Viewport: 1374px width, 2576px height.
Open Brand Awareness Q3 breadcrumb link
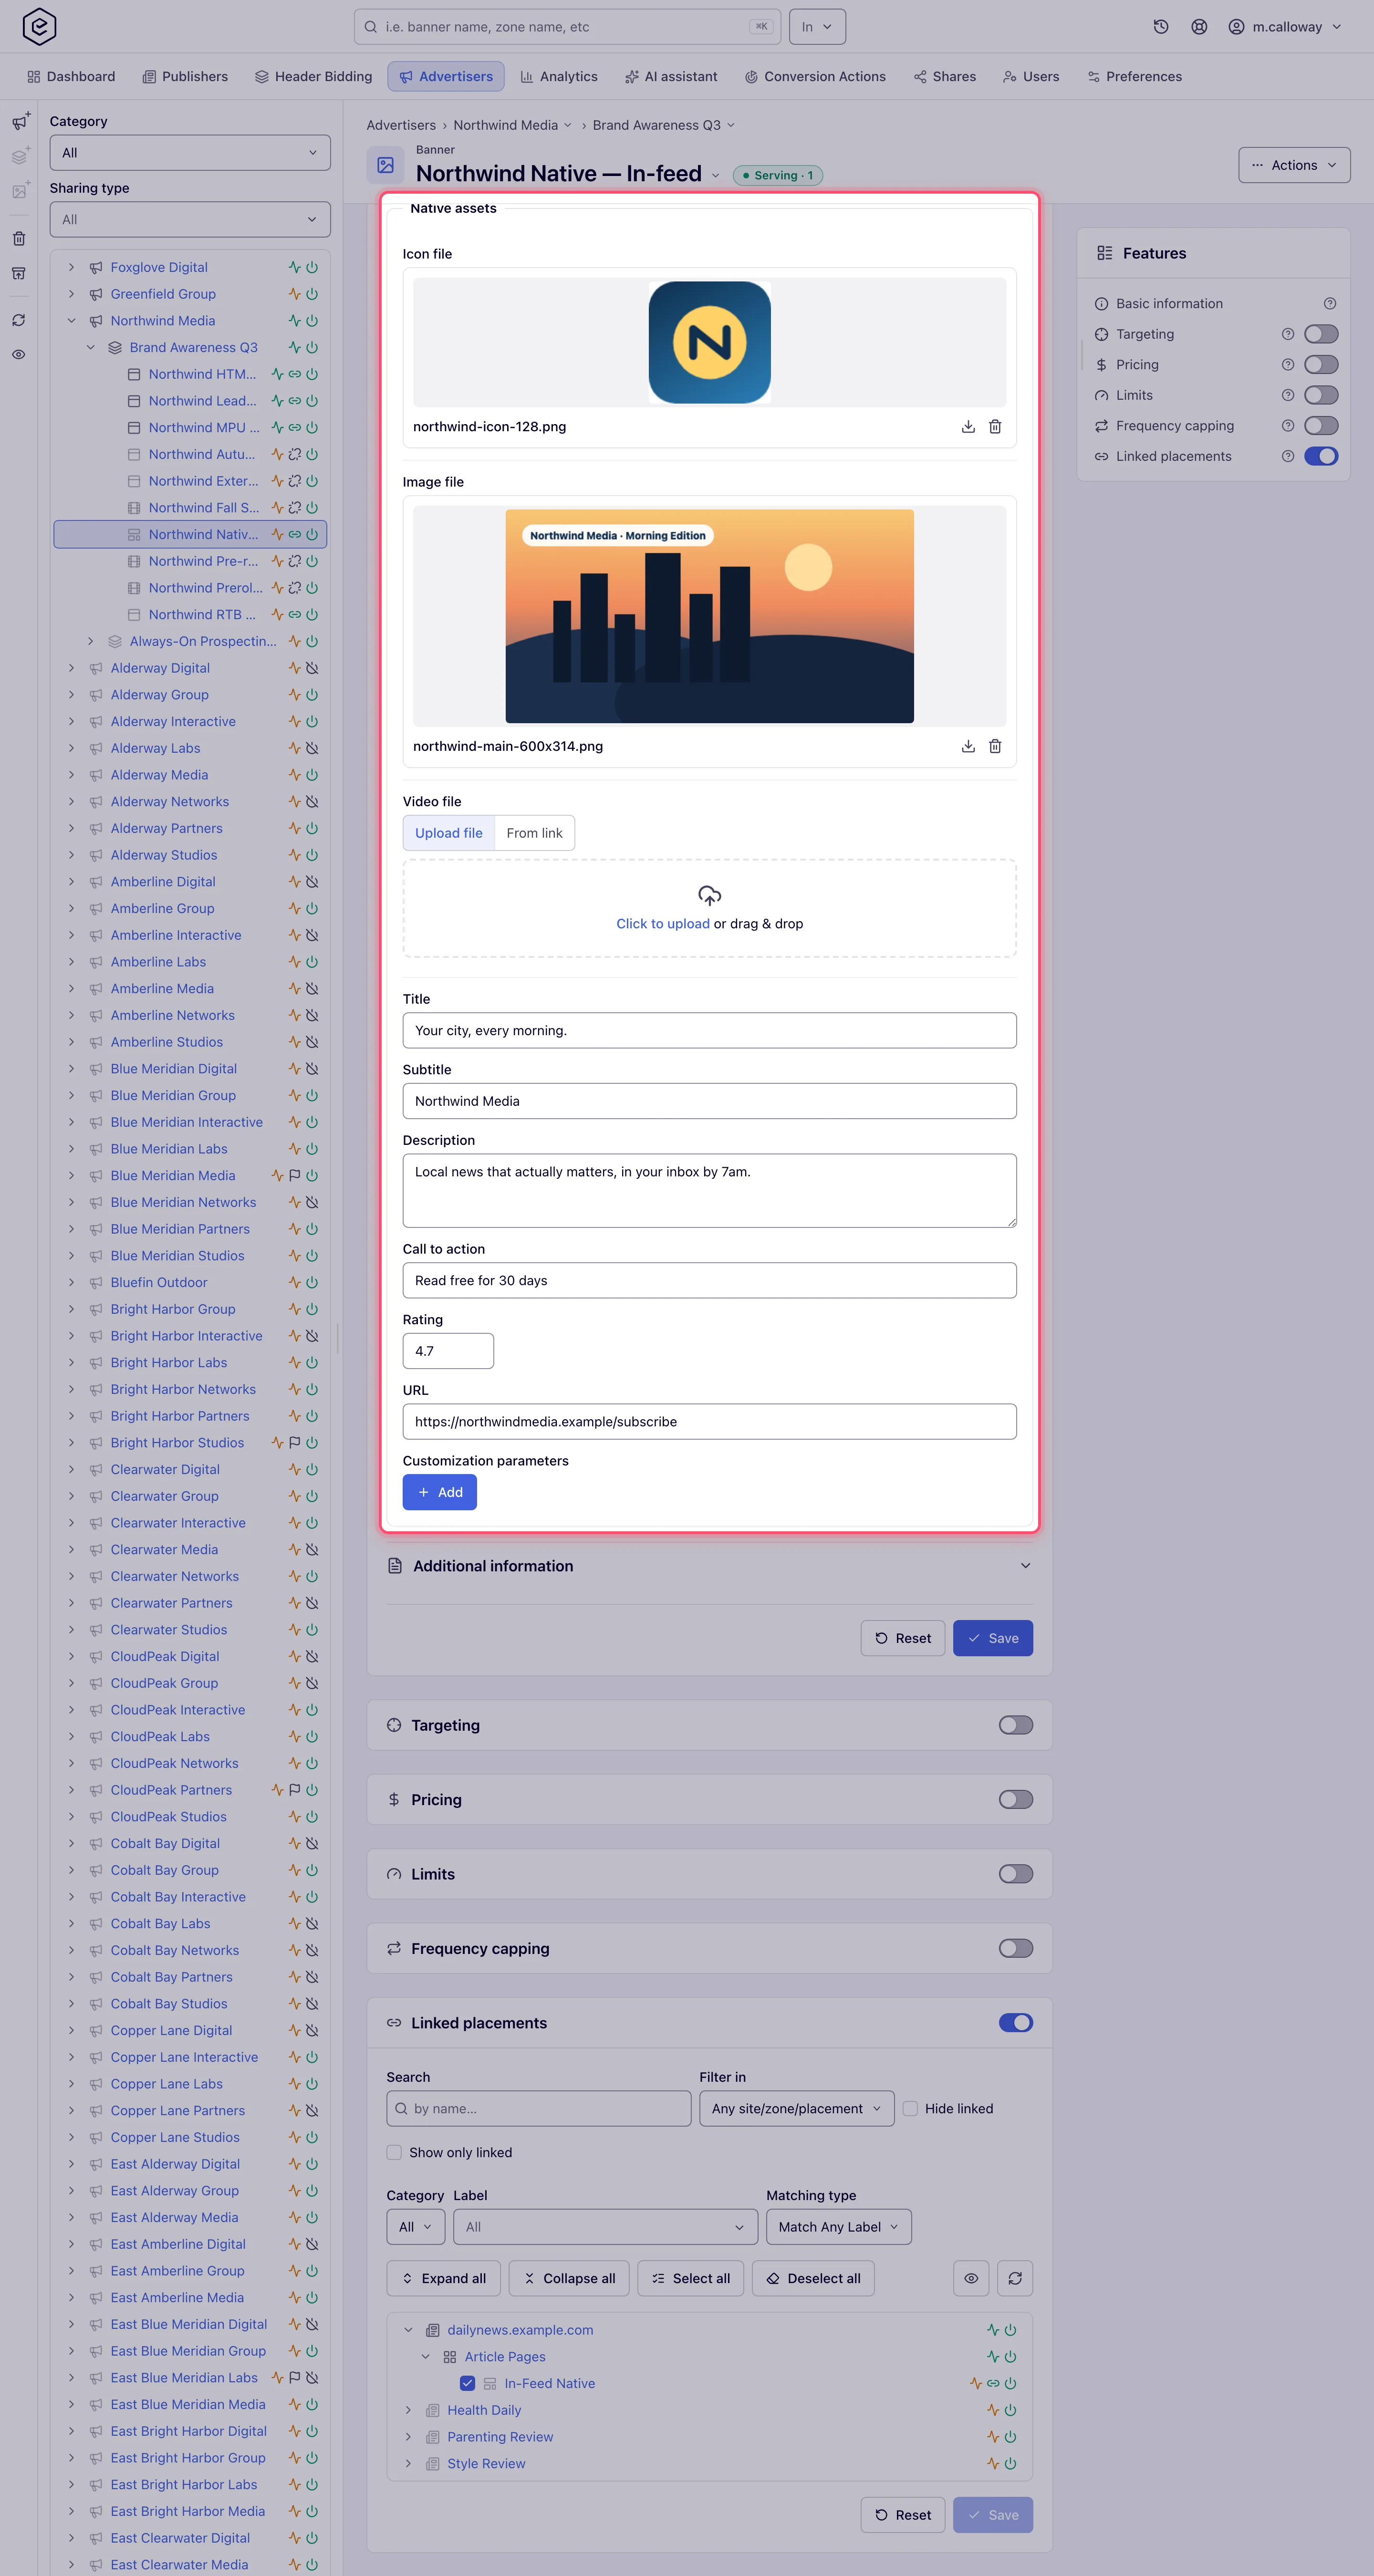[x=656, y=125]
